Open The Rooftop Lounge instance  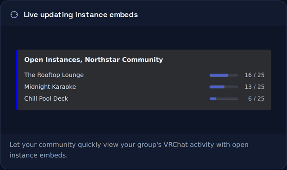54,75
